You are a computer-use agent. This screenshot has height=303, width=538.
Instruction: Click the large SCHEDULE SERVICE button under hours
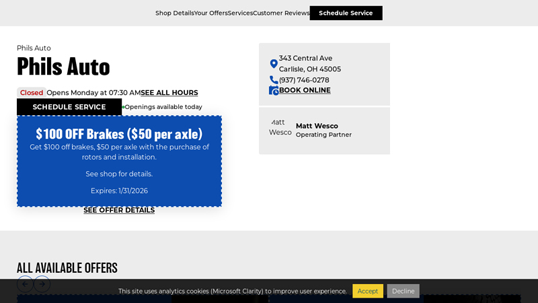pyautogui.click(x=69, y=107)
